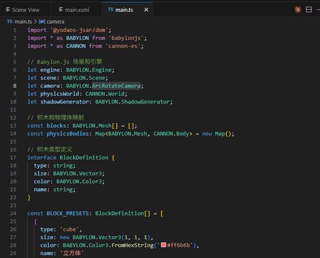
Task: Click the Scene View tab file icon
Action: click(x=8, y=9)
